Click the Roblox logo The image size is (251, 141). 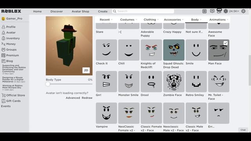click(x=11, y=11)
